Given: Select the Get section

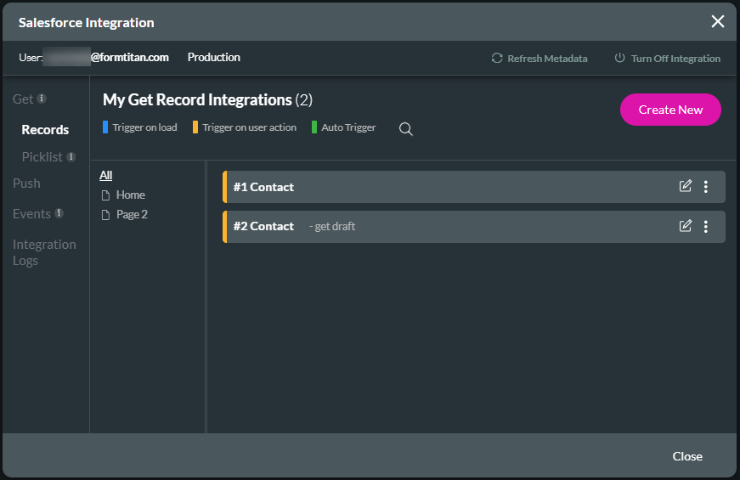Looking at the screenshot, I should 23,99.
